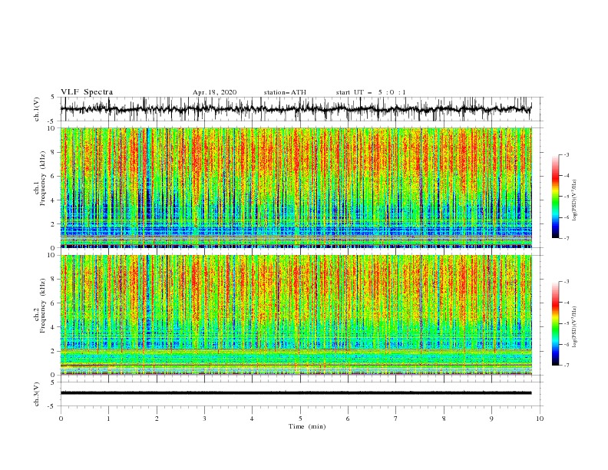Click the "4" tick on the time axis
This screenshot has width=608, height=470.
tap(252, 419)
